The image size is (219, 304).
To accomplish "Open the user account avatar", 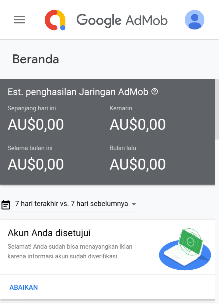I will click(x=194, y=20).
